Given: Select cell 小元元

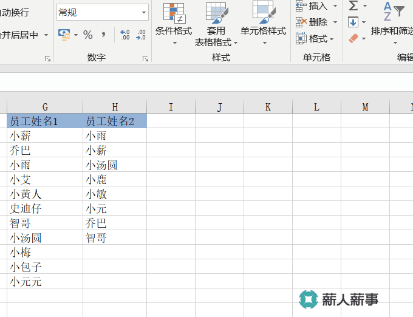Looking at the screenshot, I should pyautogui.click(x=45, y=281).
